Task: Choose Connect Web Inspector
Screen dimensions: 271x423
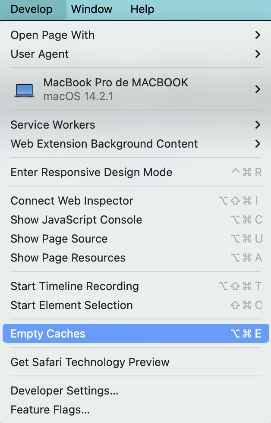Action: tap(72, 201)
